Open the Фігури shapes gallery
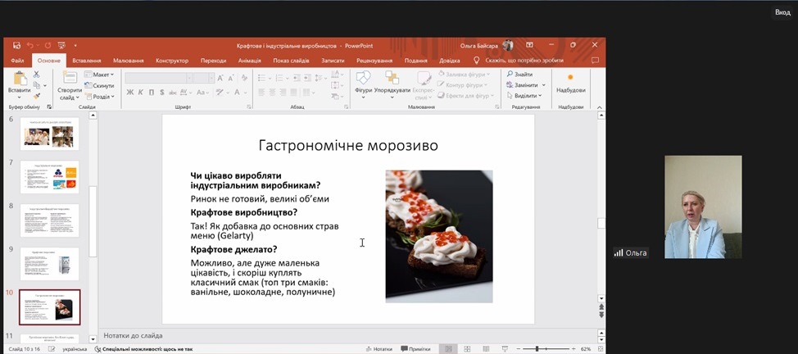Image resolution: width=798 pixels, height=354 pixels. (x=363, y=79)
